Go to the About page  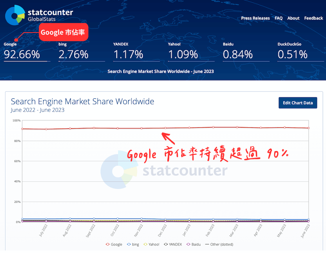[x=293, y=18]
